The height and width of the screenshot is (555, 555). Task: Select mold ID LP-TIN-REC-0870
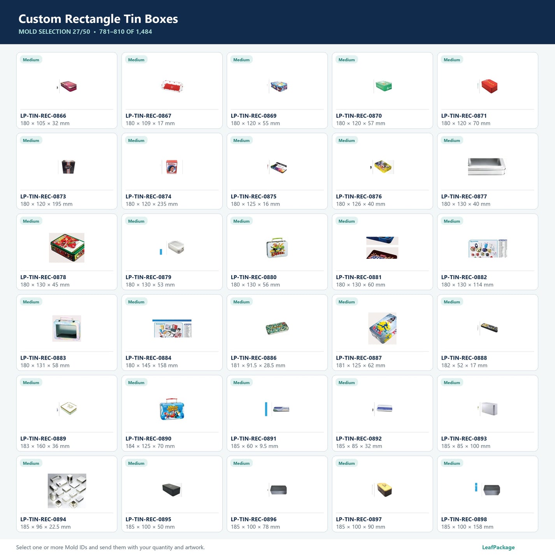point(359,116)
